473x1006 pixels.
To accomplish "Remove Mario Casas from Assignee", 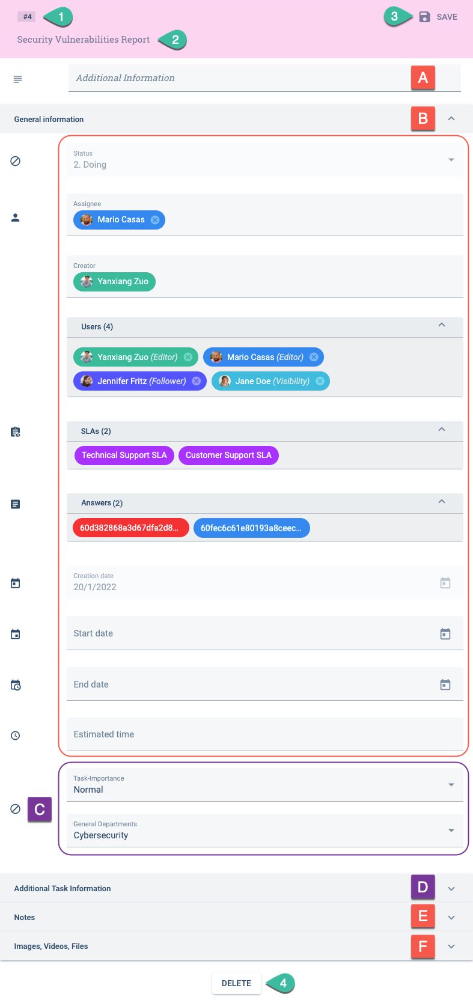I will click(x=155, y=220).
